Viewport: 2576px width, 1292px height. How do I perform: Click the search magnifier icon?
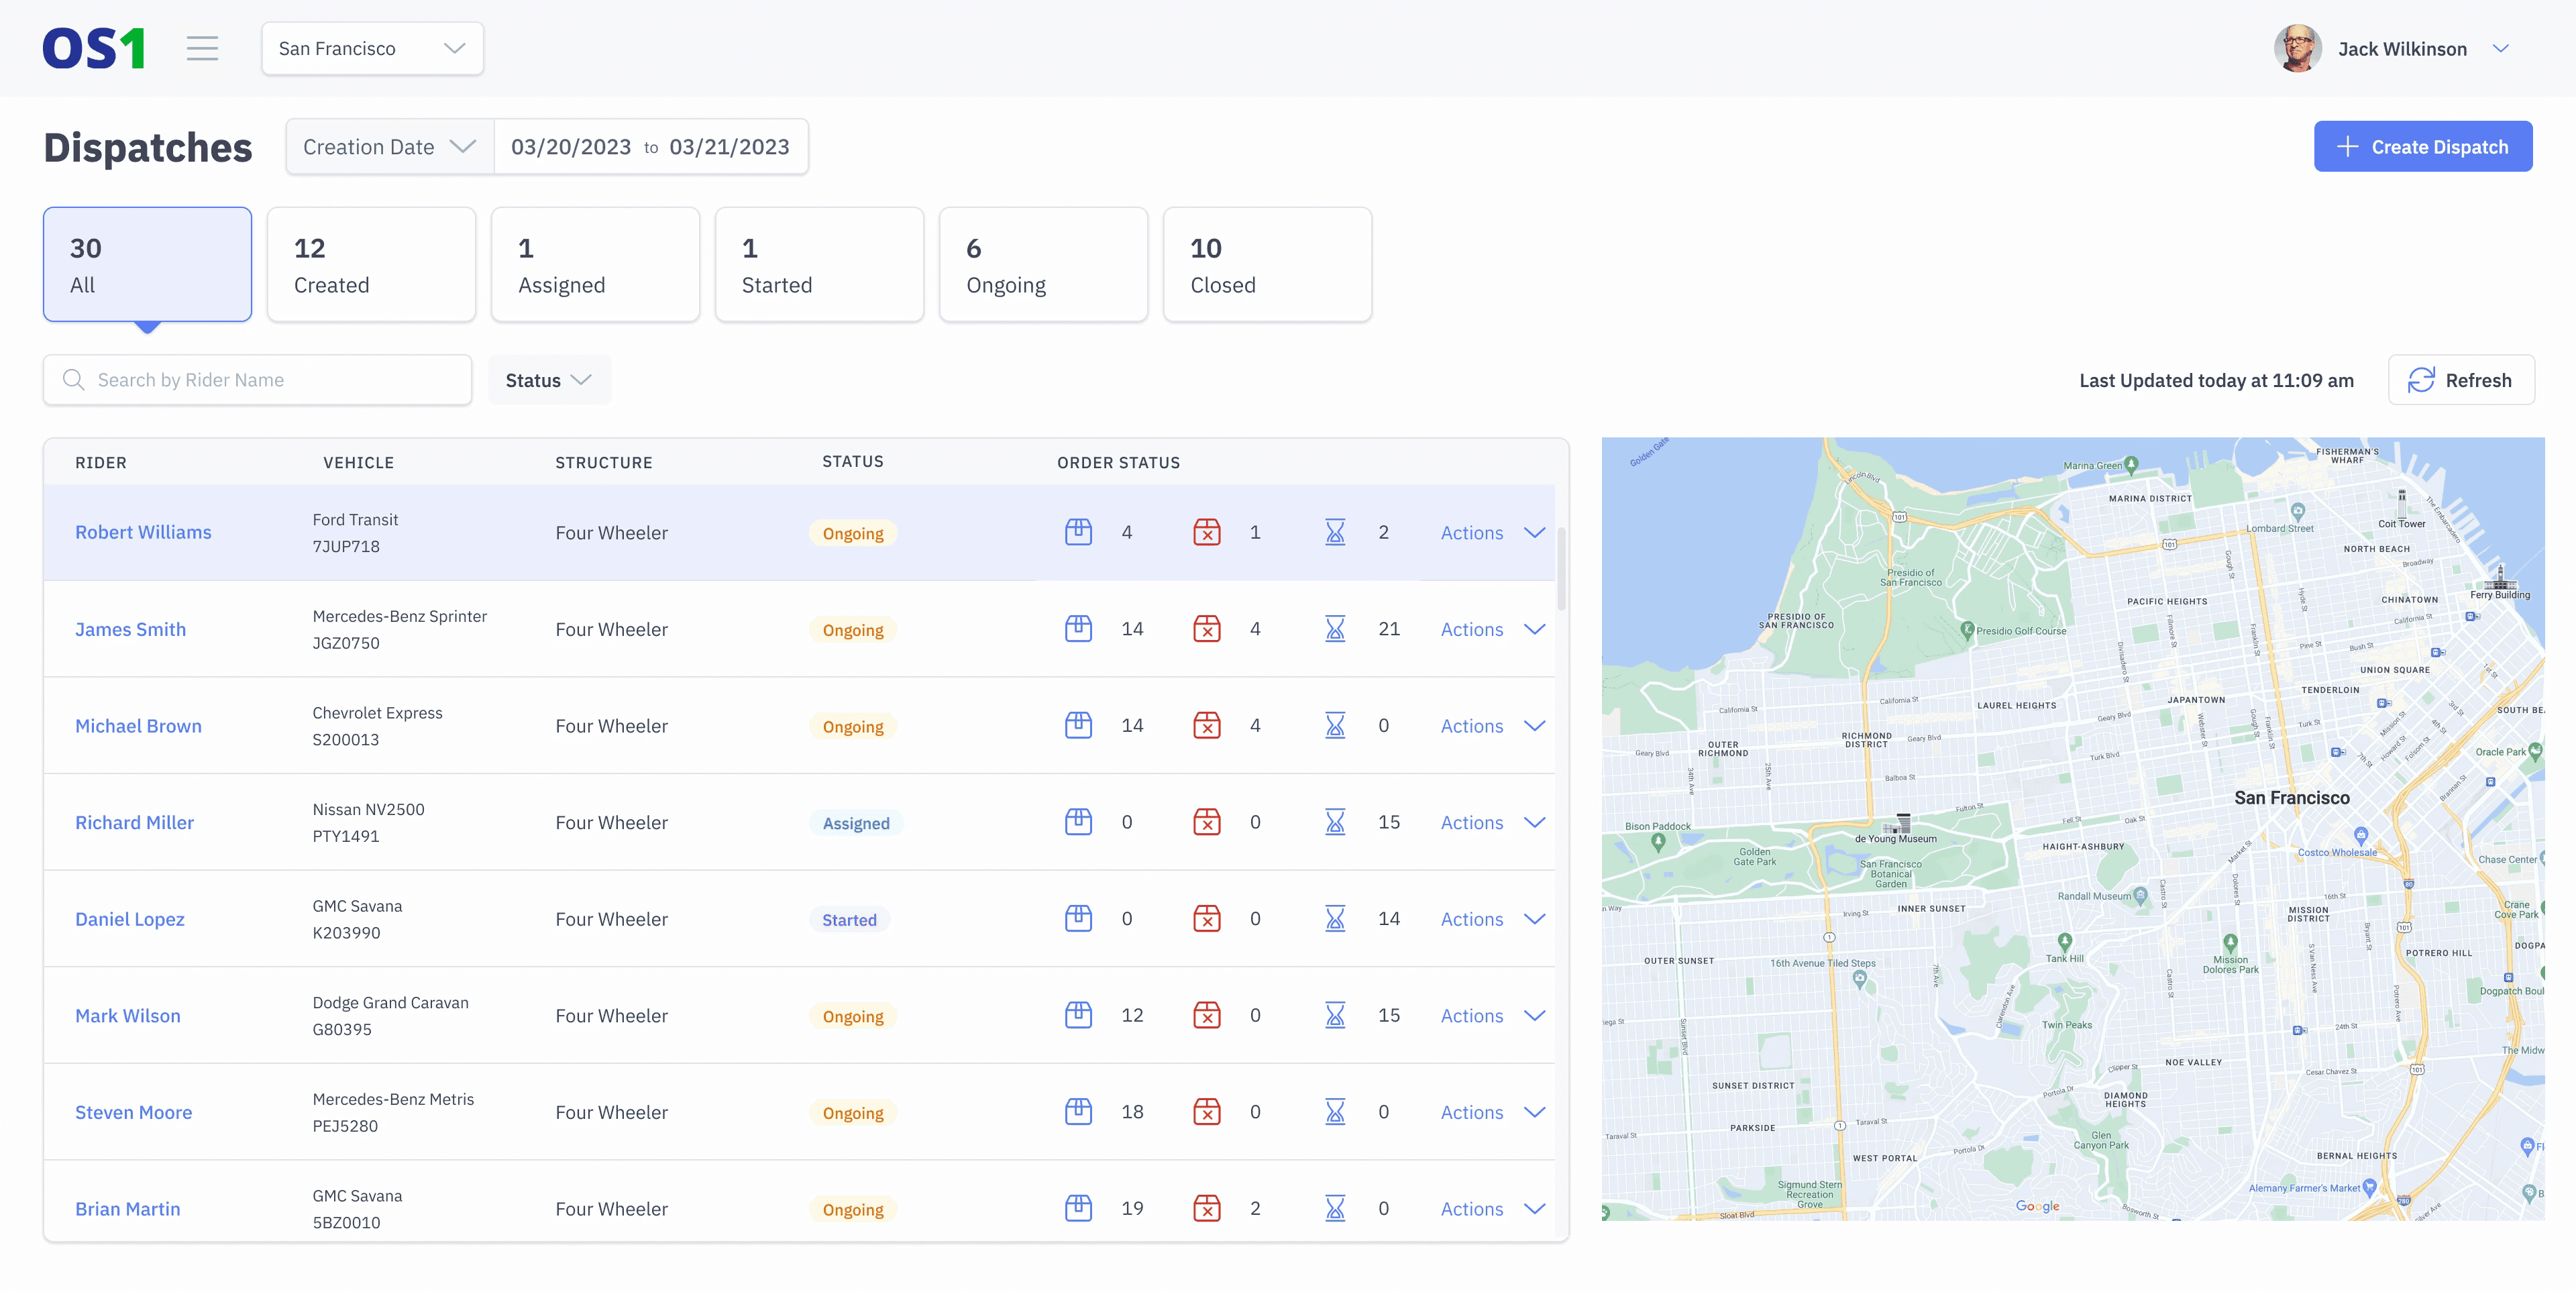click(x=73, y=380)
